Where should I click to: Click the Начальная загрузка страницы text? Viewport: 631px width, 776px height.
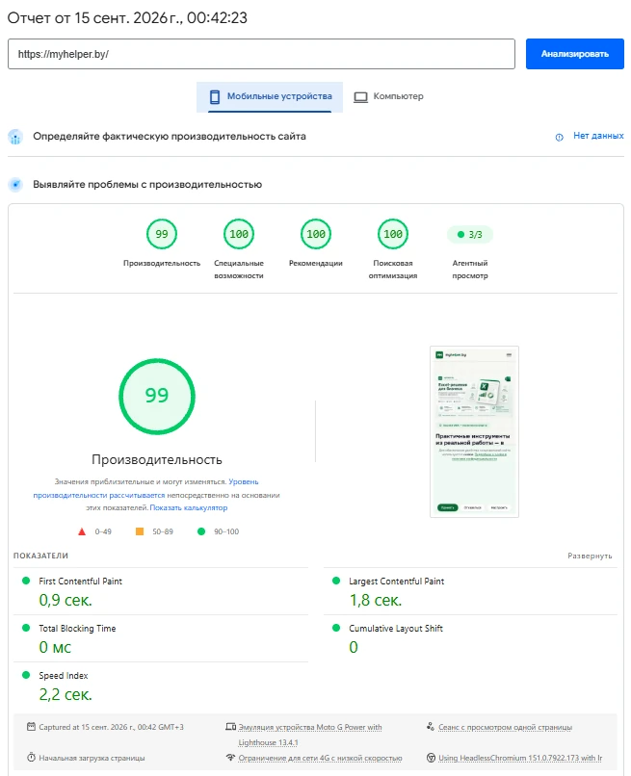pos(92,758)
